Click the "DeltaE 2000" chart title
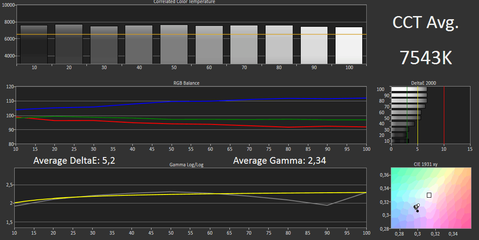479x240 pixels. (423, 83)
